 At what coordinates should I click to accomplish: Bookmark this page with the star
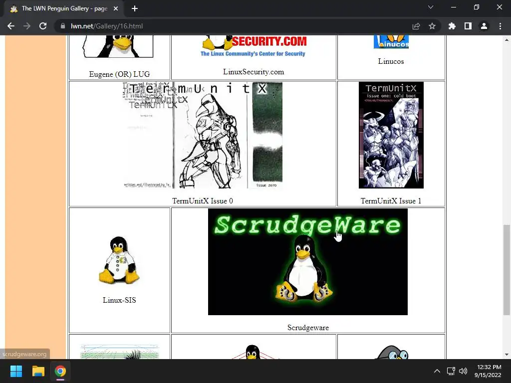pyautogui.click(x=432, y=26)
